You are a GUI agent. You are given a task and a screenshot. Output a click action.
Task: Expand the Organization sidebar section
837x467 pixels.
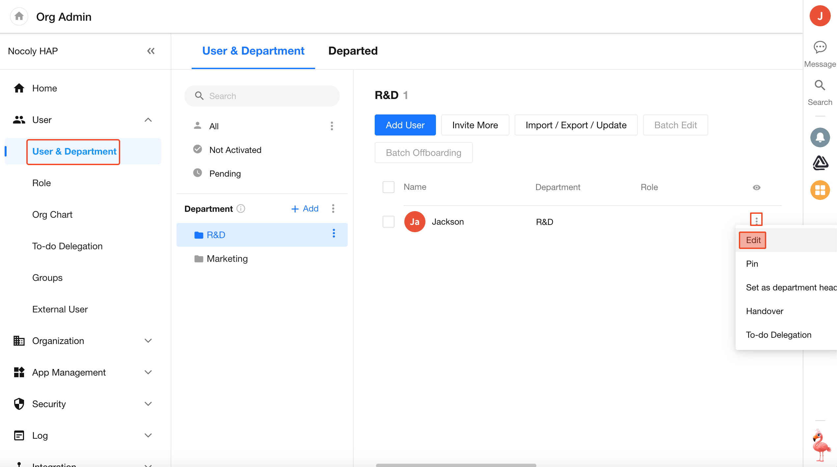[148, 341]
